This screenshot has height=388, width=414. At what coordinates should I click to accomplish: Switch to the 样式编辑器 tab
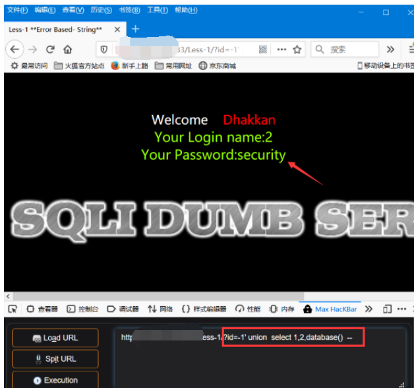pos(204,309)
